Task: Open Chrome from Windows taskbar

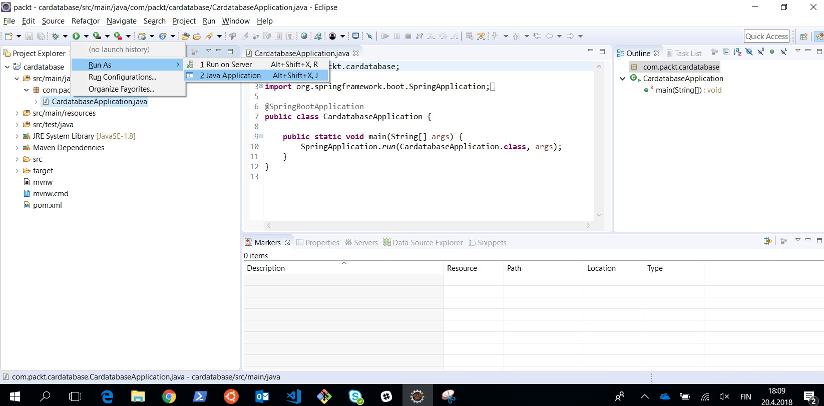Action: [169, 396]
